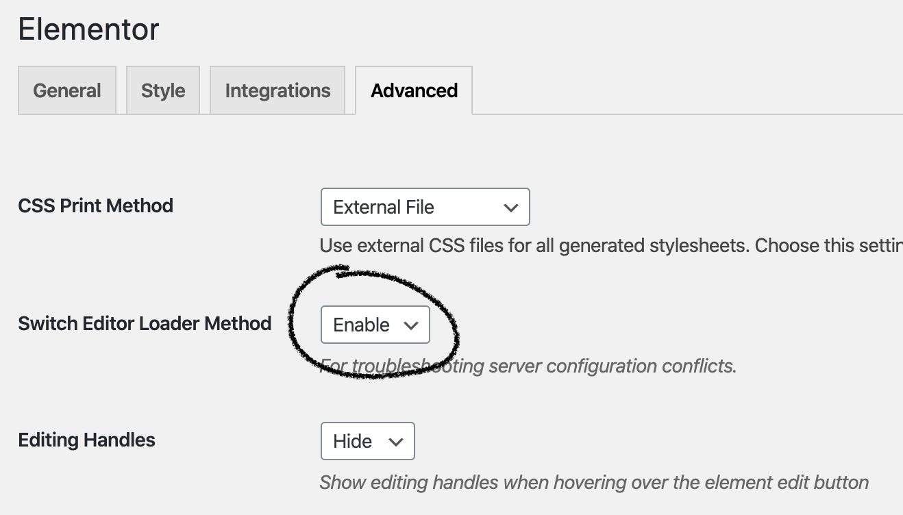Select the Style tab
This screenshot has width=903, height=515.
click(x=163, y=90)
